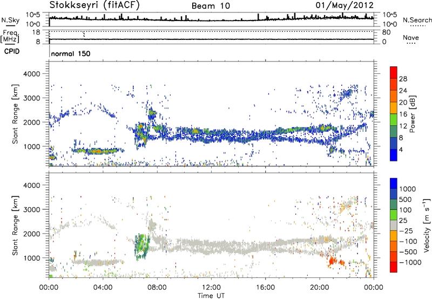The width and height of the screenshot is (432, 299).
Task: Click the 12 label on power colorbar
Action: pyautogui.click(x=403, y=126)
